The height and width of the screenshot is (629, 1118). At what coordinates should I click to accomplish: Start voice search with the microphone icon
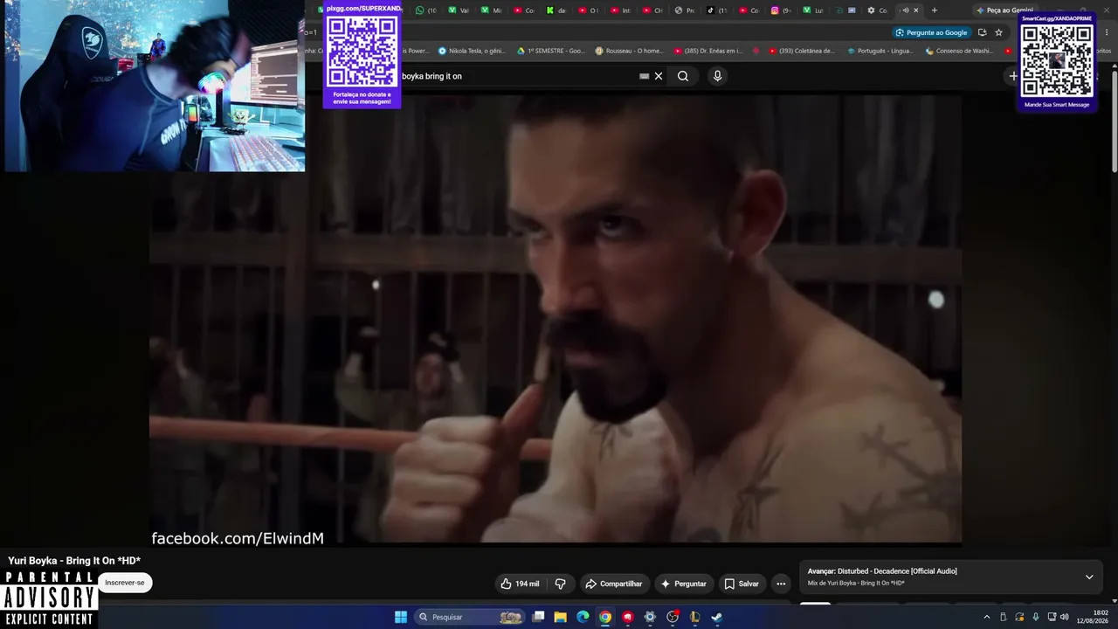[717, 76]
